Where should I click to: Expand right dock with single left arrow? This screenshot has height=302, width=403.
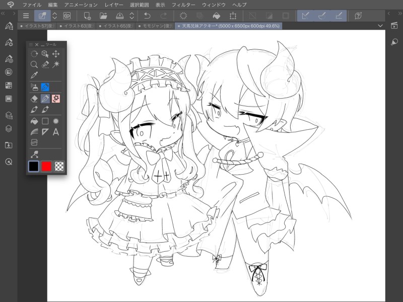click(389, 14)
